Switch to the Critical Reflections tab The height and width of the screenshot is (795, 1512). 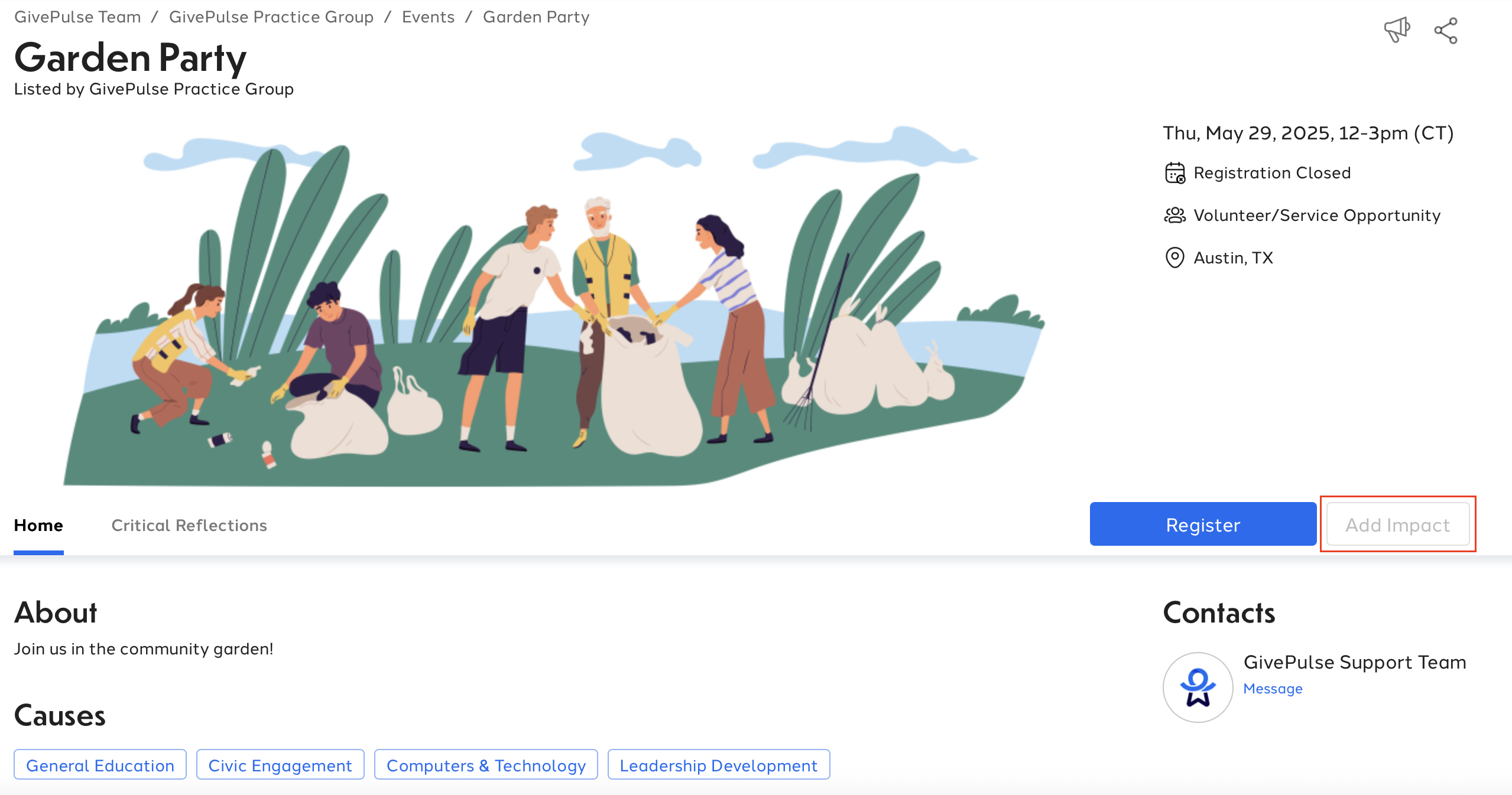coord(189,525)
